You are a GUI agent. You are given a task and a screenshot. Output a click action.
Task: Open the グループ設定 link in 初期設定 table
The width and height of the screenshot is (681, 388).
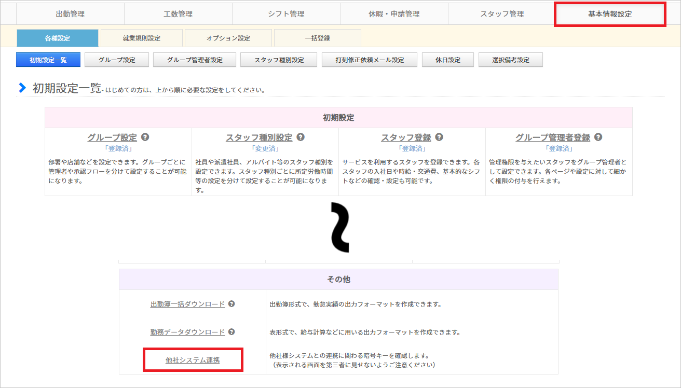pos(112,137)
